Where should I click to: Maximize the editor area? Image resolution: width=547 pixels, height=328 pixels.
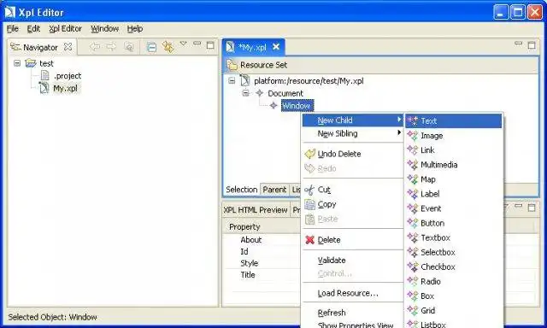[532, 45]
